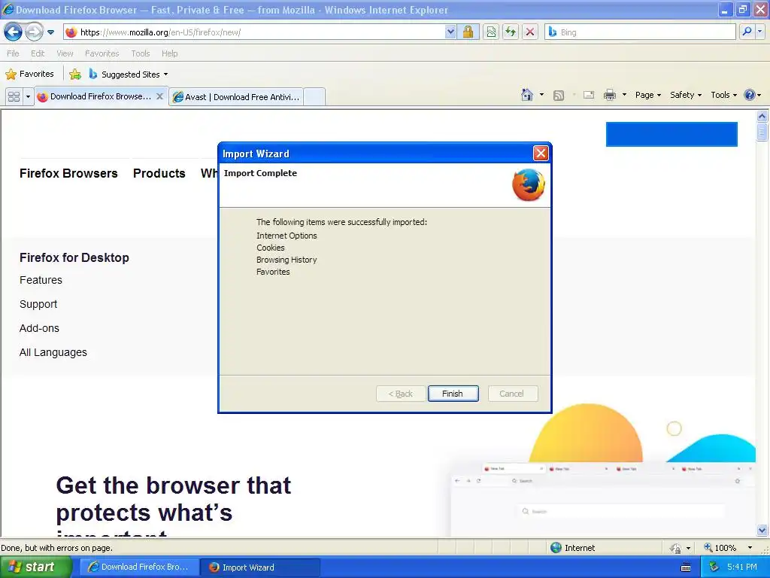This screenshot has height=578, width=770.
Task: Click the Support link
Action: coord(38,304)
